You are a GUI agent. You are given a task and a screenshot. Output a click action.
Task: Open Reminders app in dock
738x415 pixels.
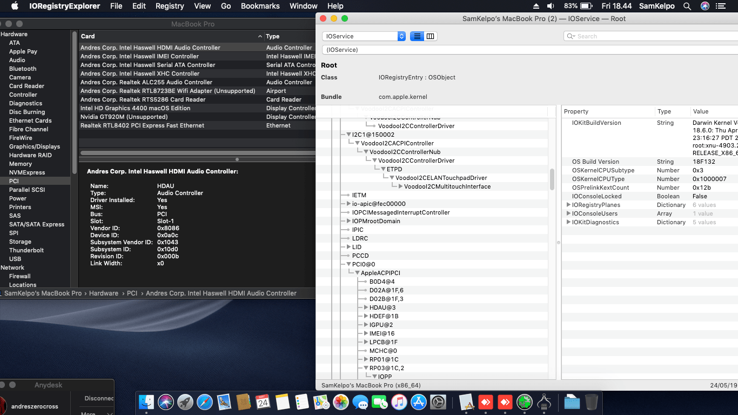point(302,401)
